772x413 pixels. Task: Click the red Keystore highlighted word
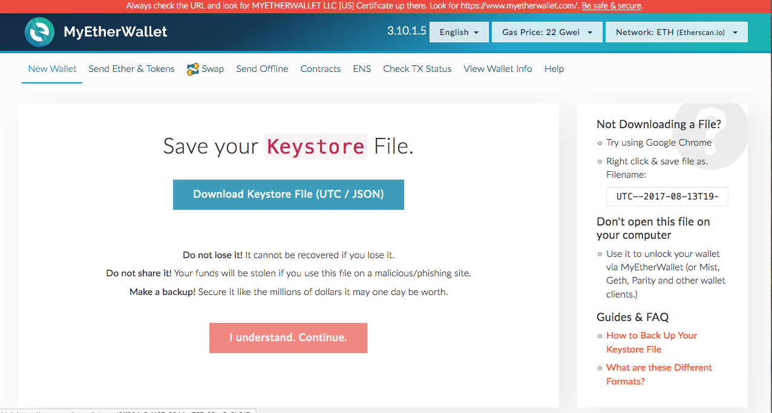pyautogui.click(x=316, y=146)
